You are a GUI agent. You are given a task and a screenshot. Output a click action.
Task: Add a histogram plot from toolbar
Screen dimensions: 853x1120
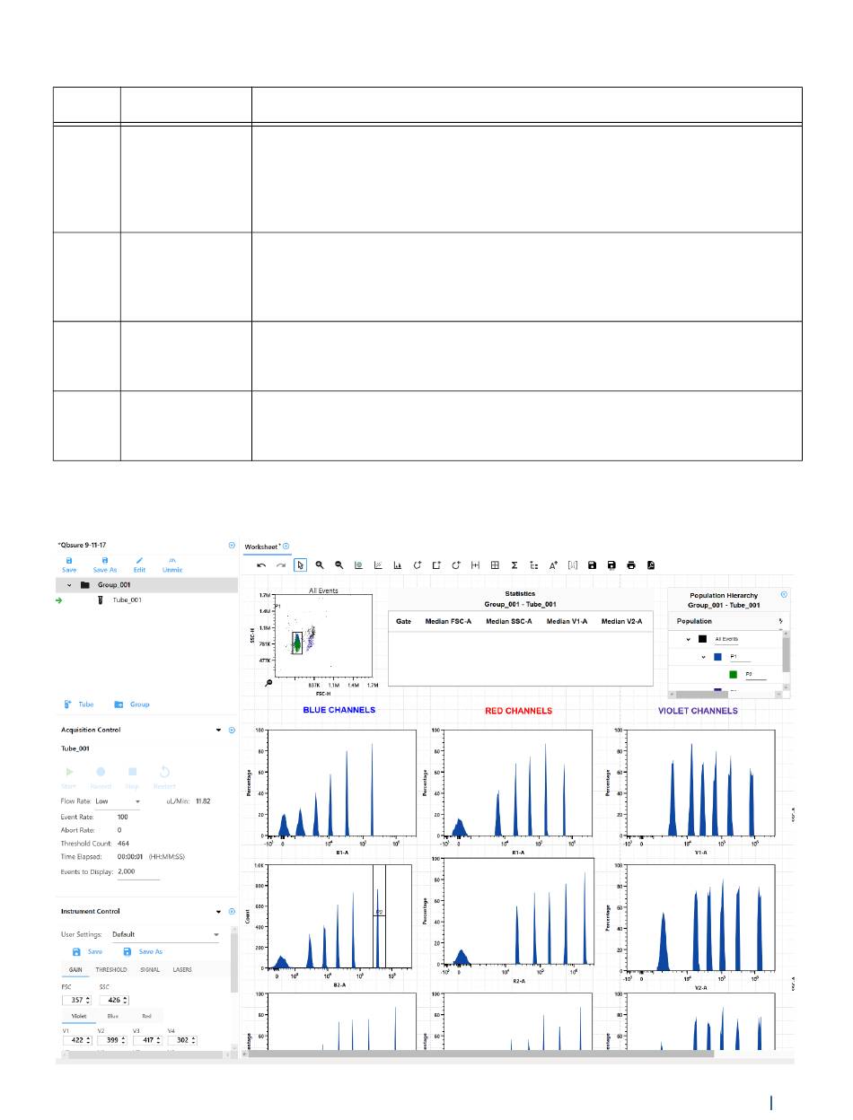(398, 565)
